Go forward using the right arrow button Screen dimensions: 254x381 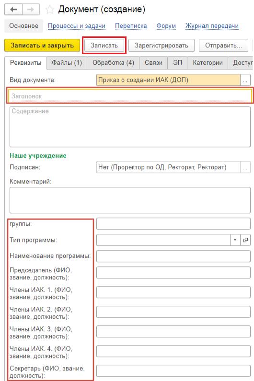coord(31,10)
